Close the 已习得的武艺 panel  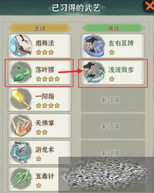click(x=149, y=6)
